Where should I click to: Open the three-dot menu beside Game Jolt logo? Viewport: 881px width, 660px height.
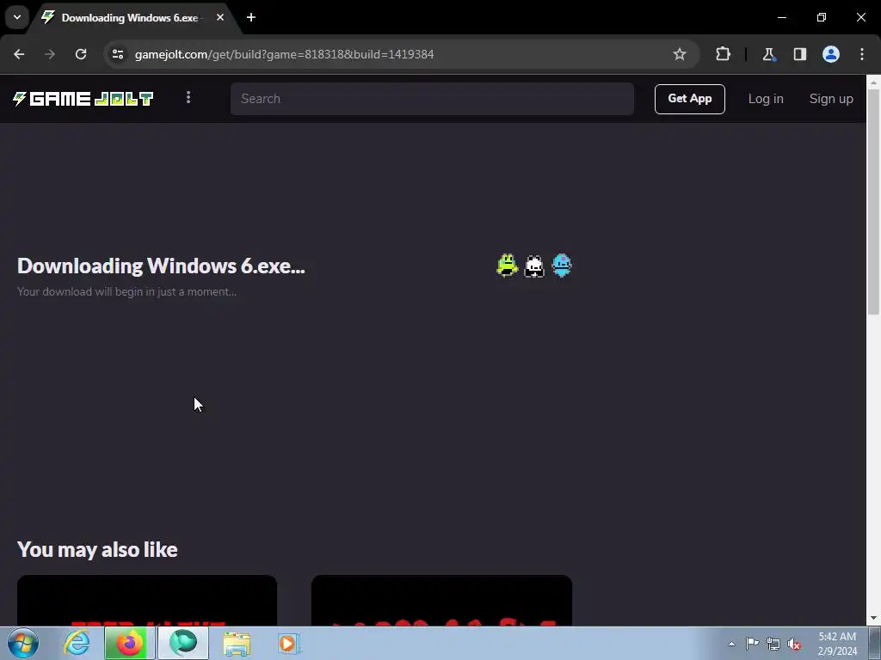(188, 98)
